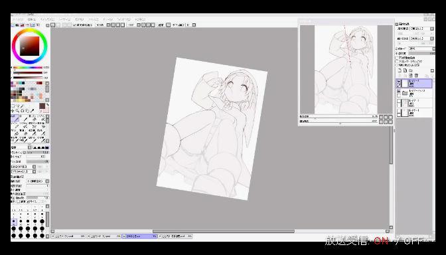Hide the selected top layer via eye
The height and width of the screenshot is (255, 446).
(x=399, y=82)
